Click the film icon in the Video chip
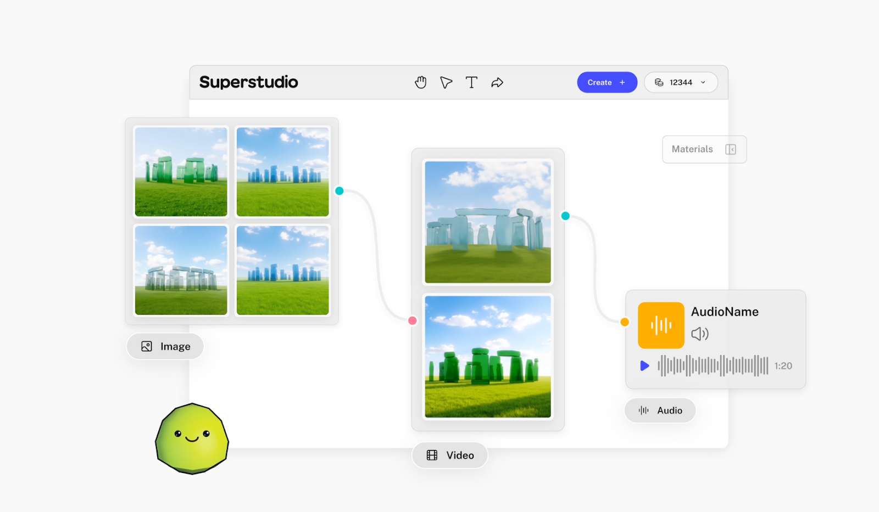The image size is (879, 512). [x=432, y=455]
